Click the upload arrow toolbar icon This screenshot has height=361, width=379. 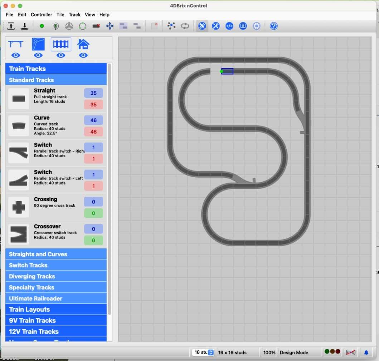point(11,26)
